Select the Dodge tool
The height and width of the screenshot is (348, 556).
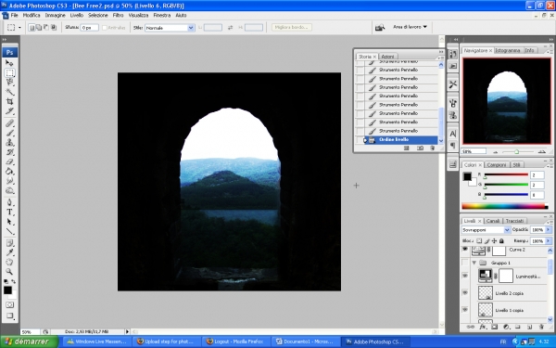[9, 190]
